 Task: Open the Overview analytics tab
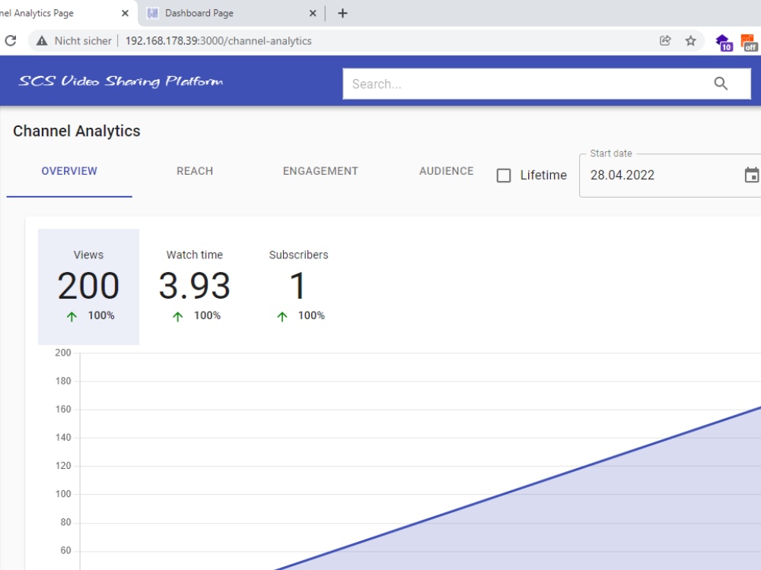tap(69, 171)
